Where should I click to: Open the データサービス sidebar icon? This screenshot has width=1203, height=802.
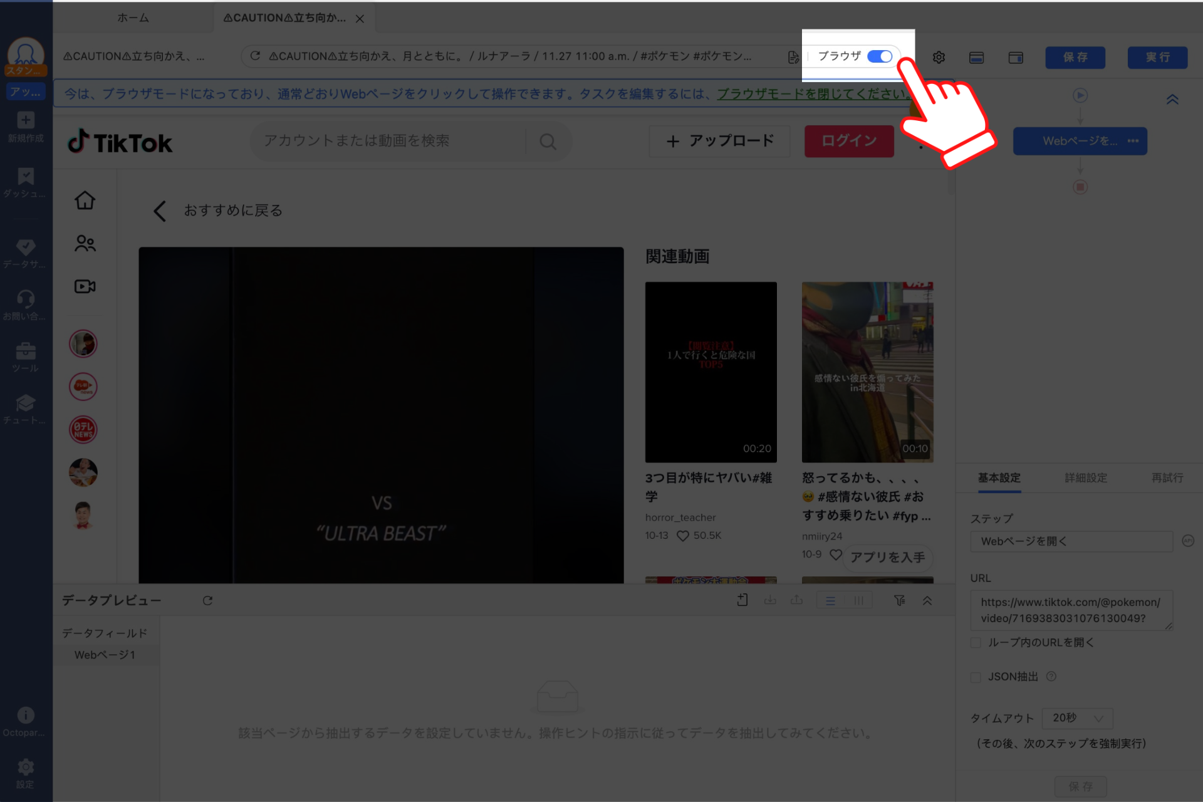click(x=26, y=254)
